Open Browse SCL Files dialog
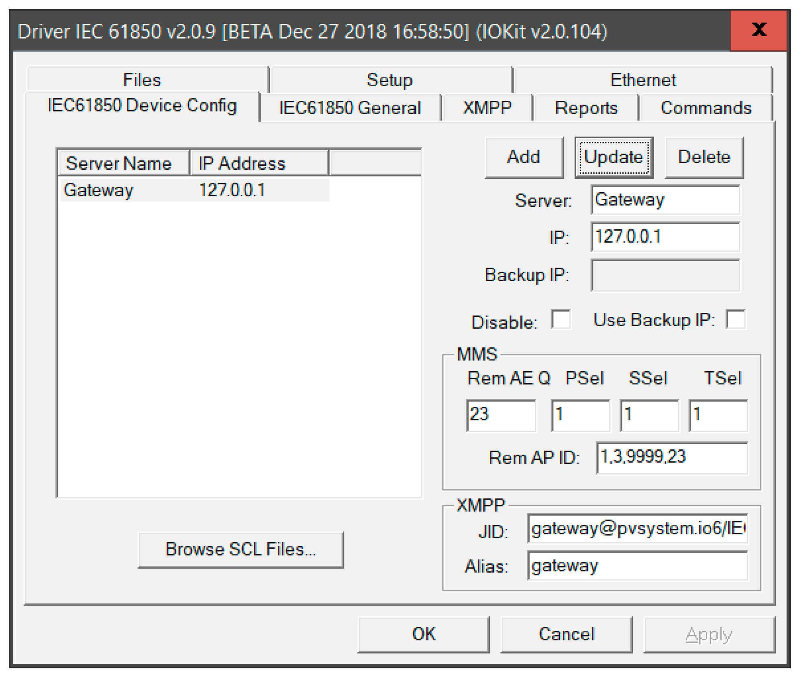The height and width of the screenshot is (678, 800). pyautogui.click(x=240, y=549)
